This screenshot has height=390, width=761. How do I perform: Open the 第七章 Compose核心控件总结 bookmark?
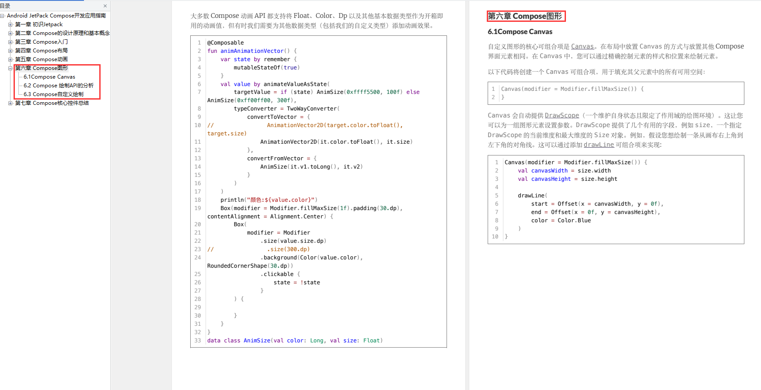click(x=52, y=103)
